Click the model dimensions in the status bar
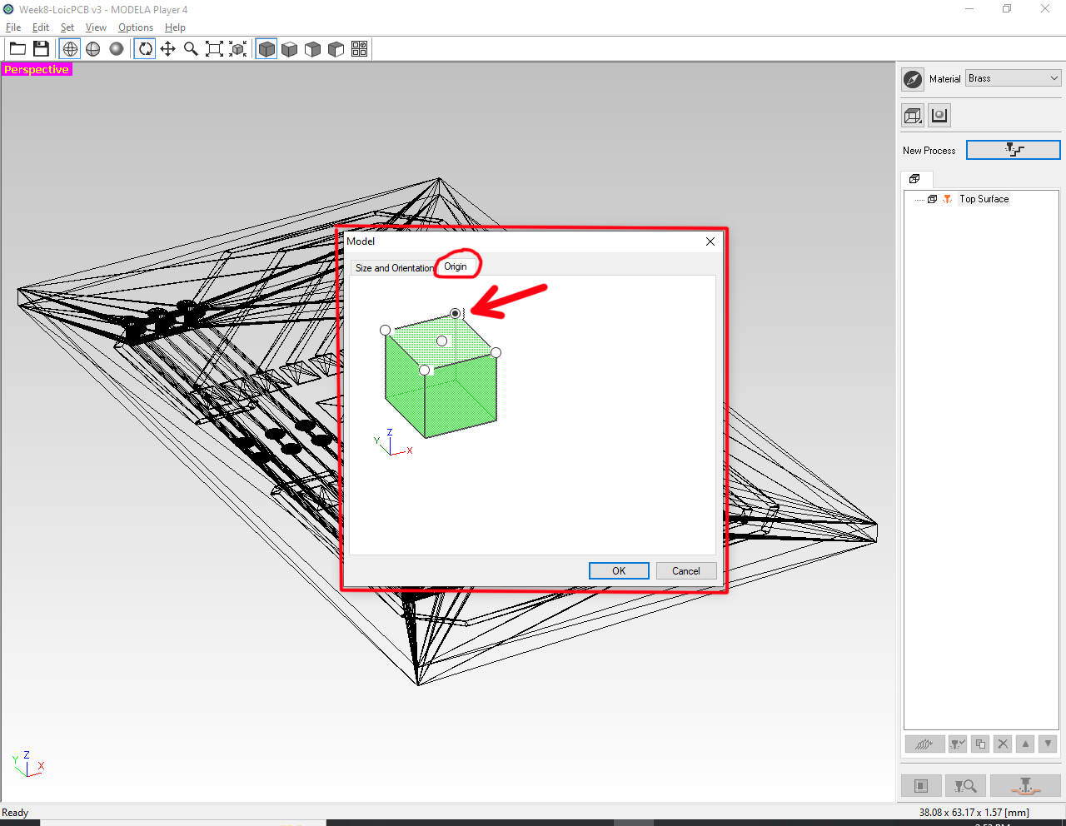Image resolution: width=1066 pixels, height=826 pixels. (974, 812)
